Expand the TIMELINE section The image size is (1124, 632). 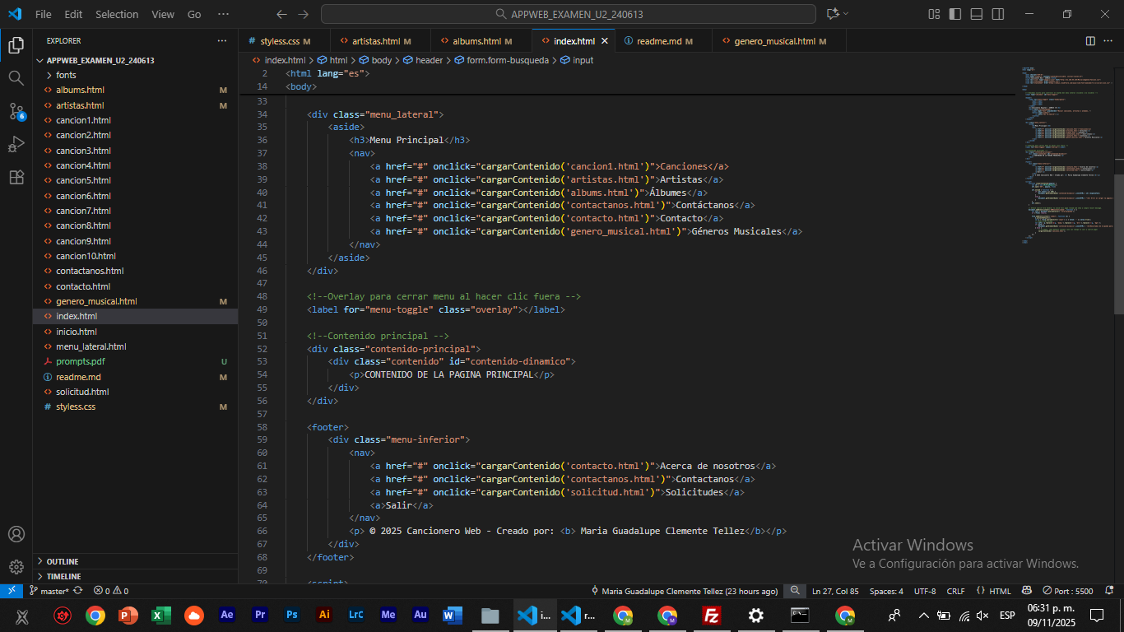coord(63,576)
